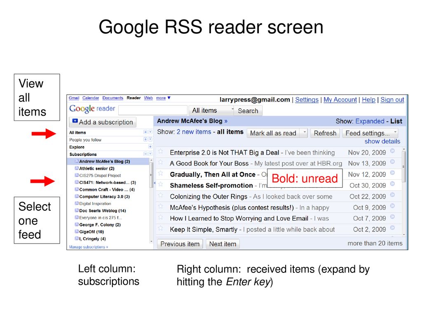Open the All items section options arrow
The width and height of the screenshot is (422, 316).
click(x=150, y=132)
